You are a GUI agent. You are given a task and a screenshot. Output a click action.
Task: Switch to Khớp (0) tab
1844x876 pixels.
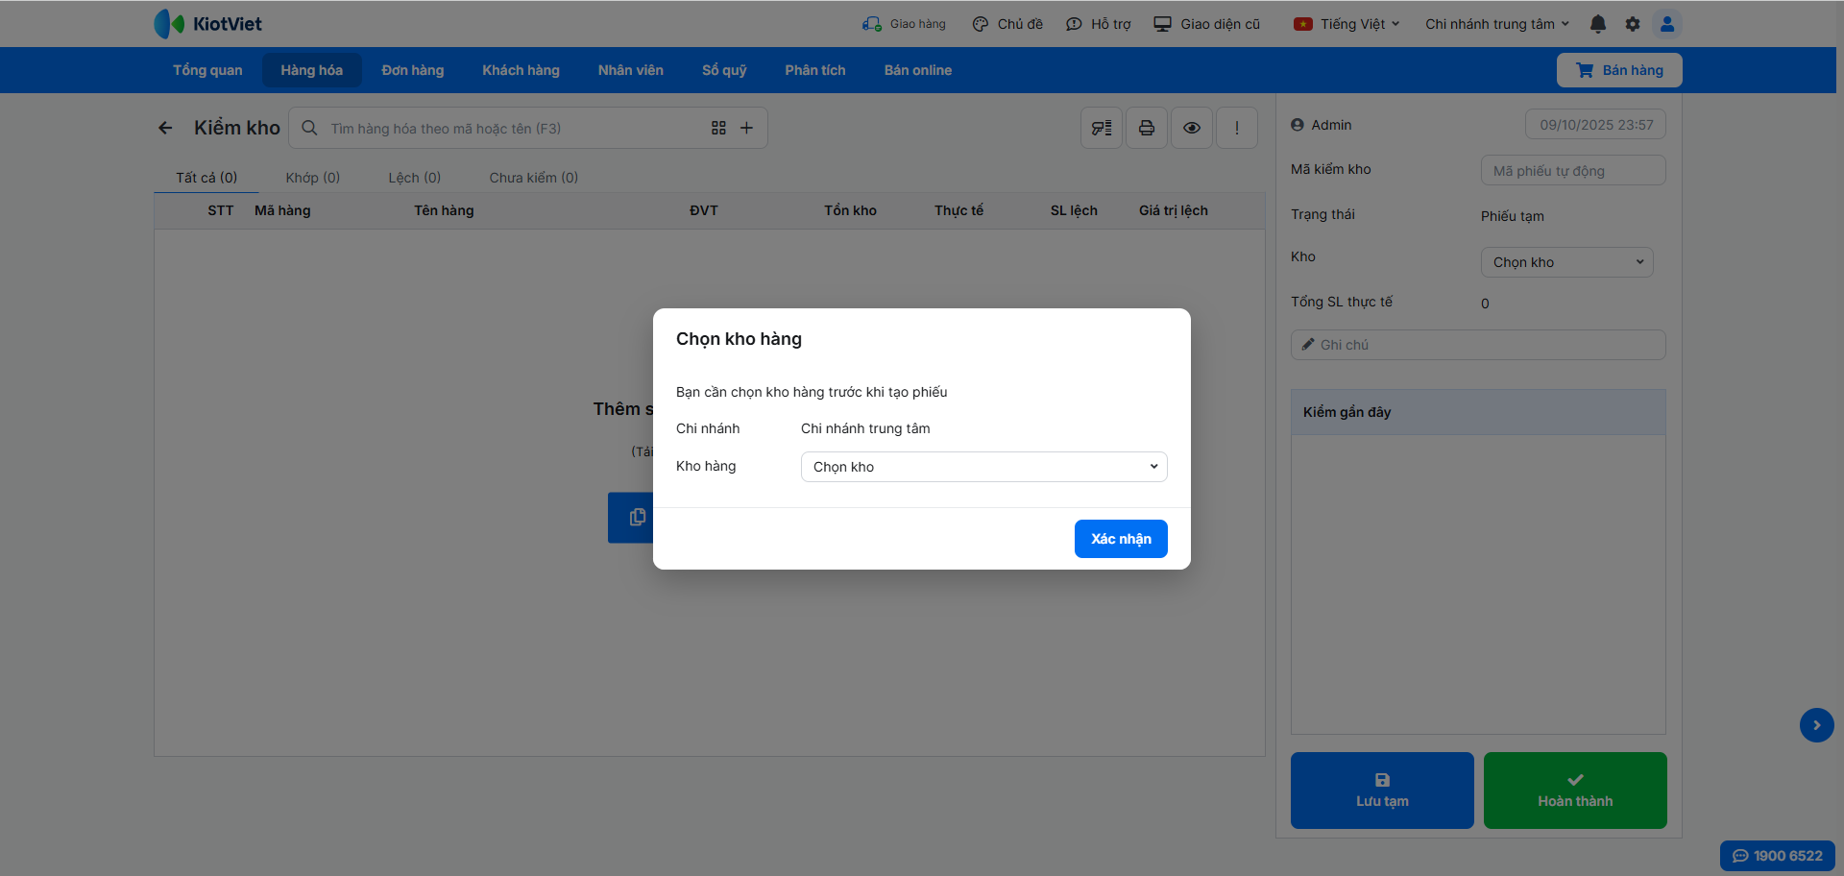(x=313, y=178)
